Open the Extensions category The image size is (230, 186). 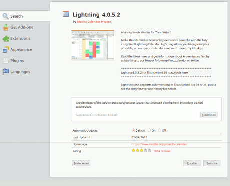[x=25, y=38]
